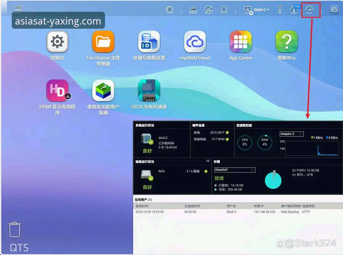This screenshot has width=343, height=255.
Task: Select login time 2023-10-09 15:29:45 cell
Action: click(150, 212)
